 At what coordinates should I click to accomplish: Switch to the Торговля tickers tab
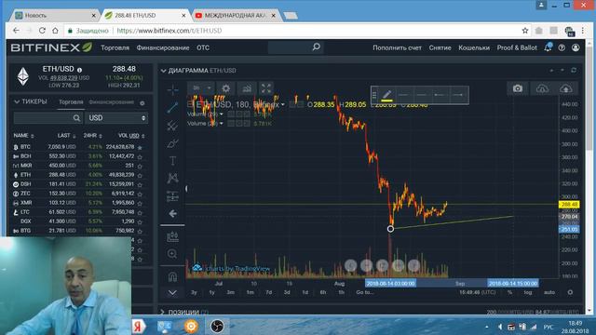71,102
